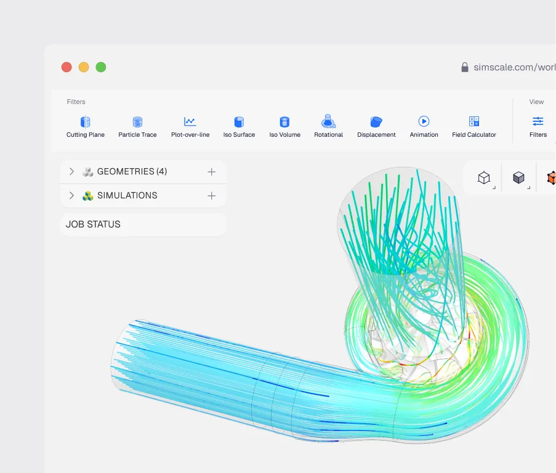Select the GEOMETRIES (4) label
Image resolution: width=556 pixels, height=473 pixels.
pyautogui.click(x=132, y=172)
